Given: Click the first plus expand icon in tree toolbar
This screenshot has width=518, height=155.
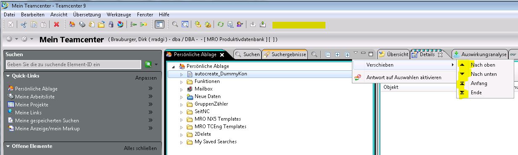Looking at the screenshot, I should [337, 54].
